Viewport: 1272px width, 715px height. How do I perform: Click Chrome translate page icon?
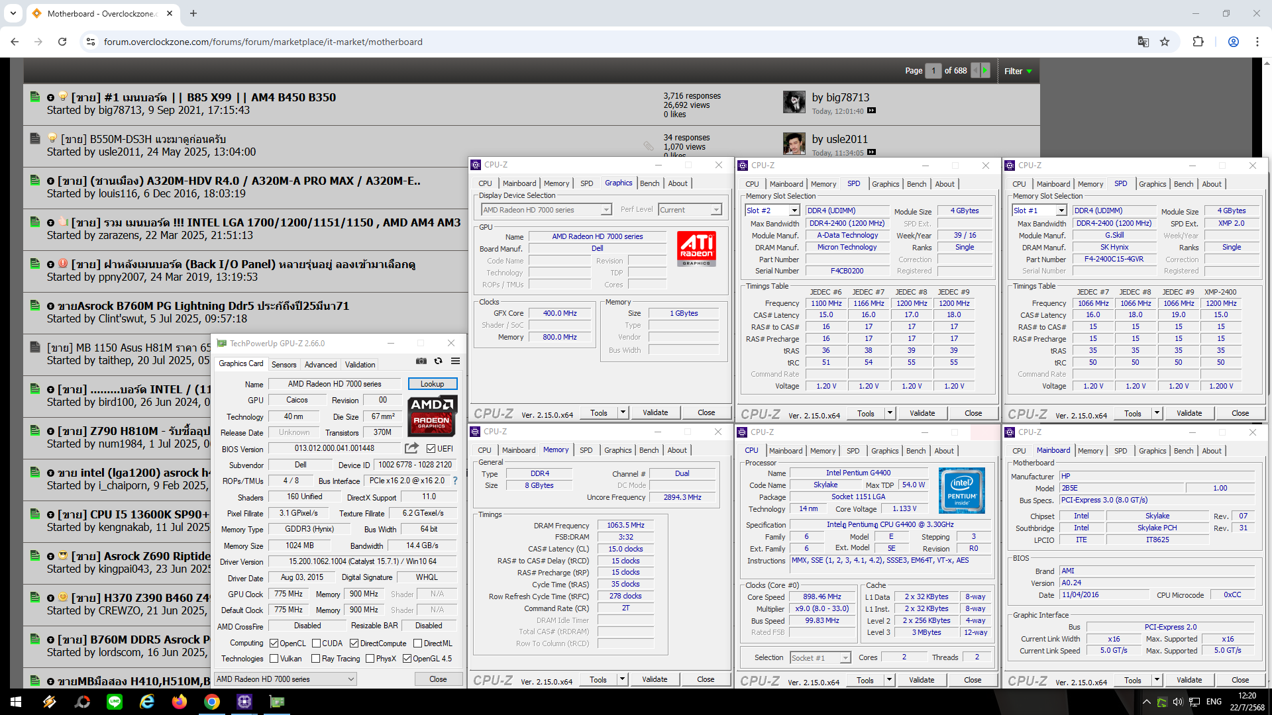pyautogui.click(x=1143, y=42)
